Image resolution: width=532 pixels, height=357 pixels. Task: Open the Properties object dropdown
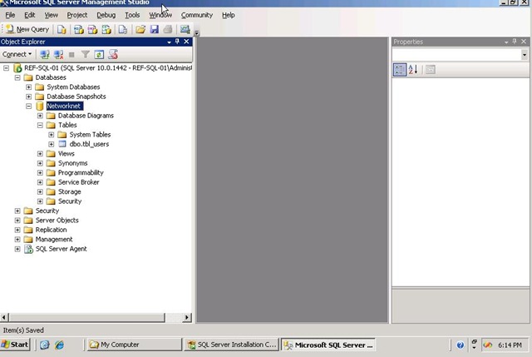click(x=525, y=55)
